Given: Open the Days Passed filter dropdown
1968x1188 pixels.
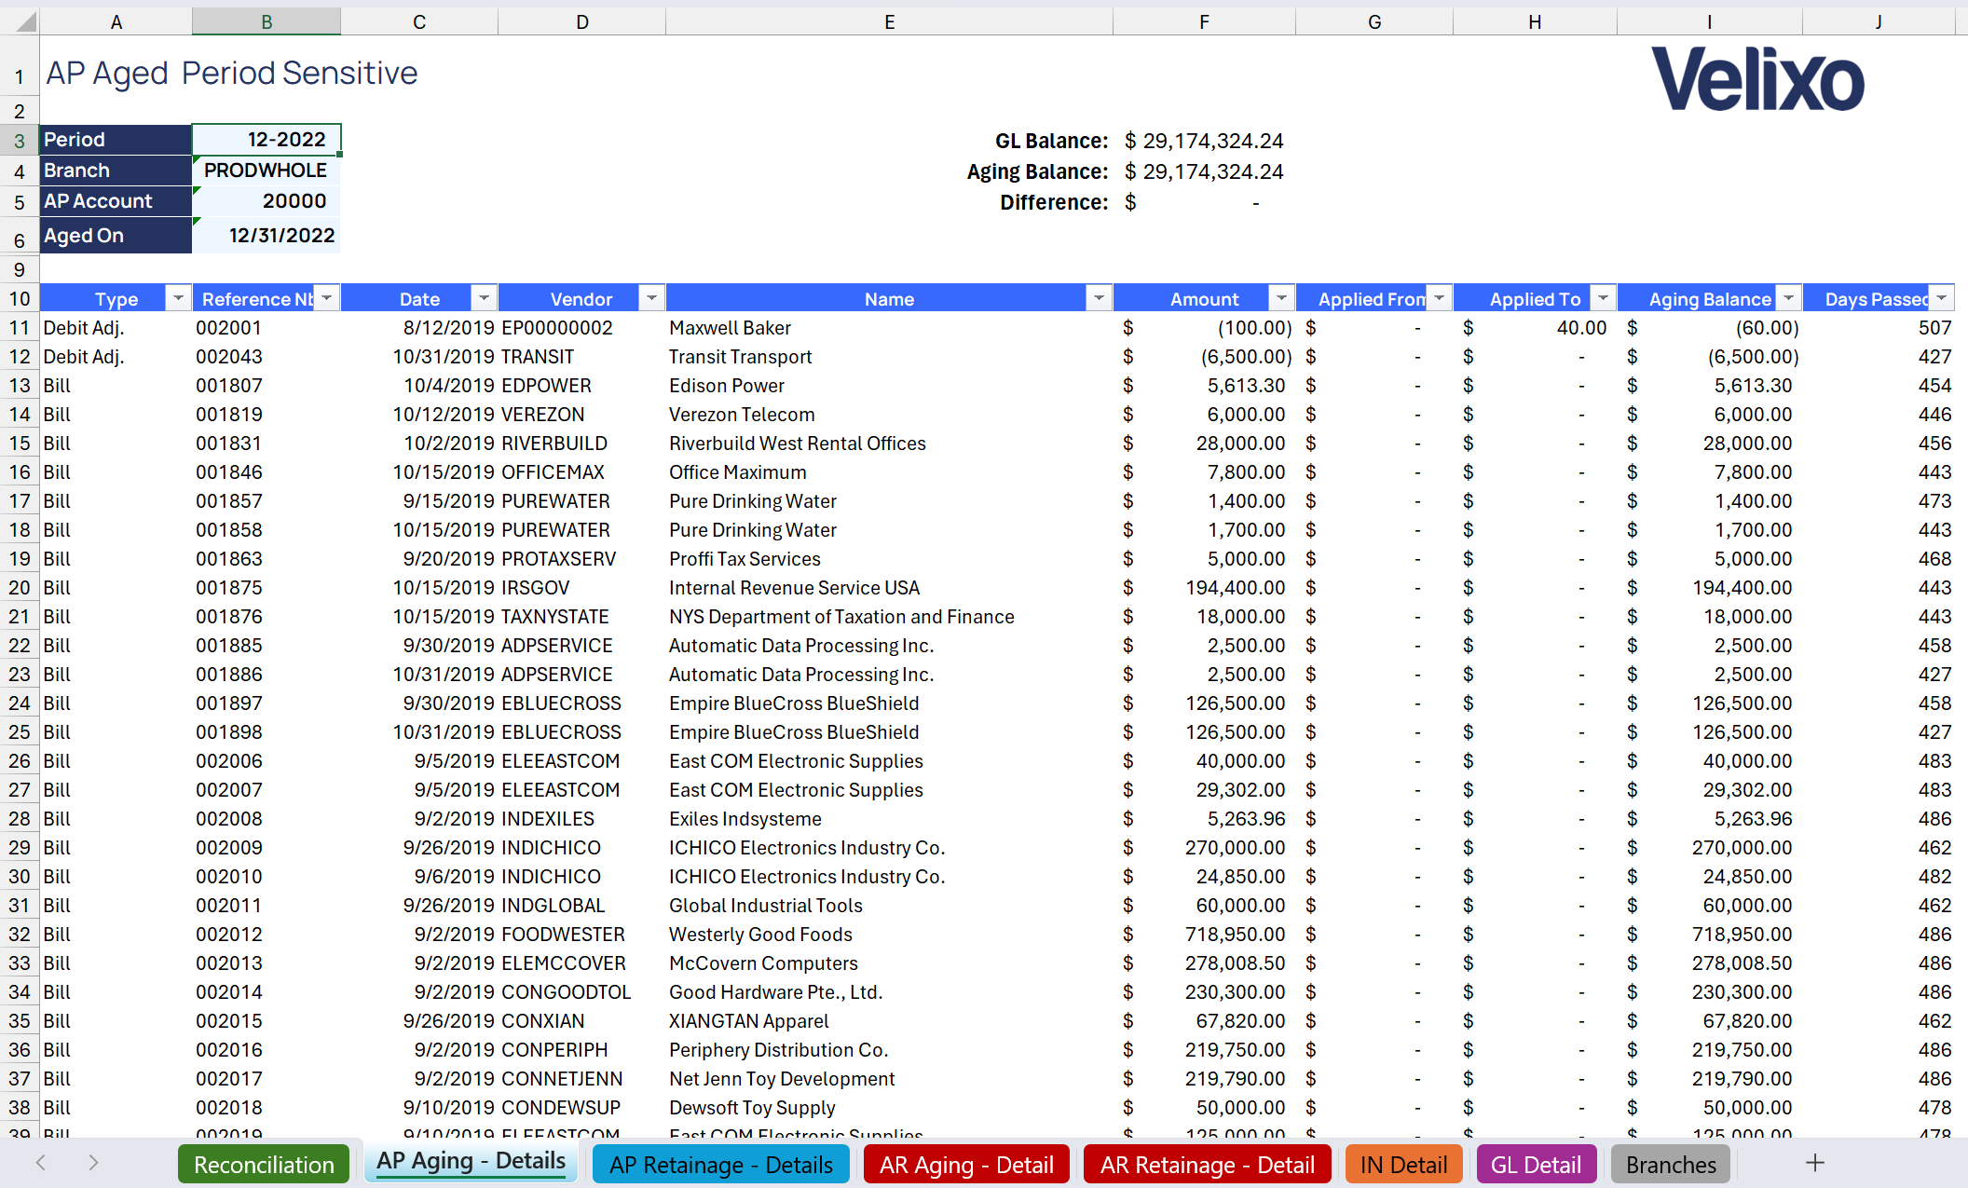Looking at the screenshot, I should 1941,298.
